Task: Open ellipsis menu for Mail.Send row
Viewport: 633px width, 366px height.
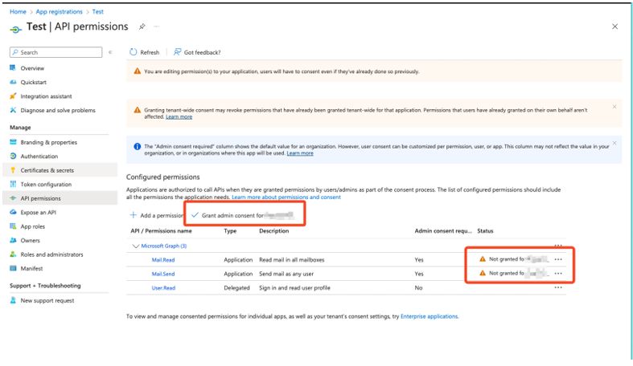Action: coord(558,274)
